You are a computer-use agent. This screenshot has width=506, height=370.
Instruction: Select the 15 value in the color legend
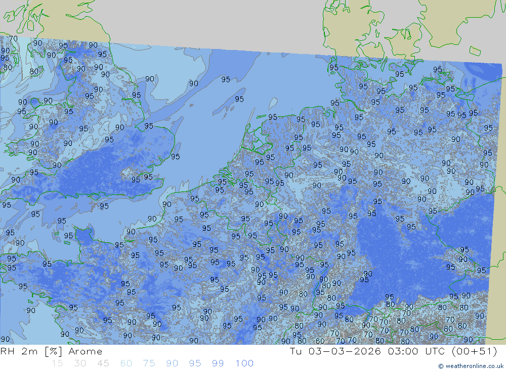coord(57,363)
